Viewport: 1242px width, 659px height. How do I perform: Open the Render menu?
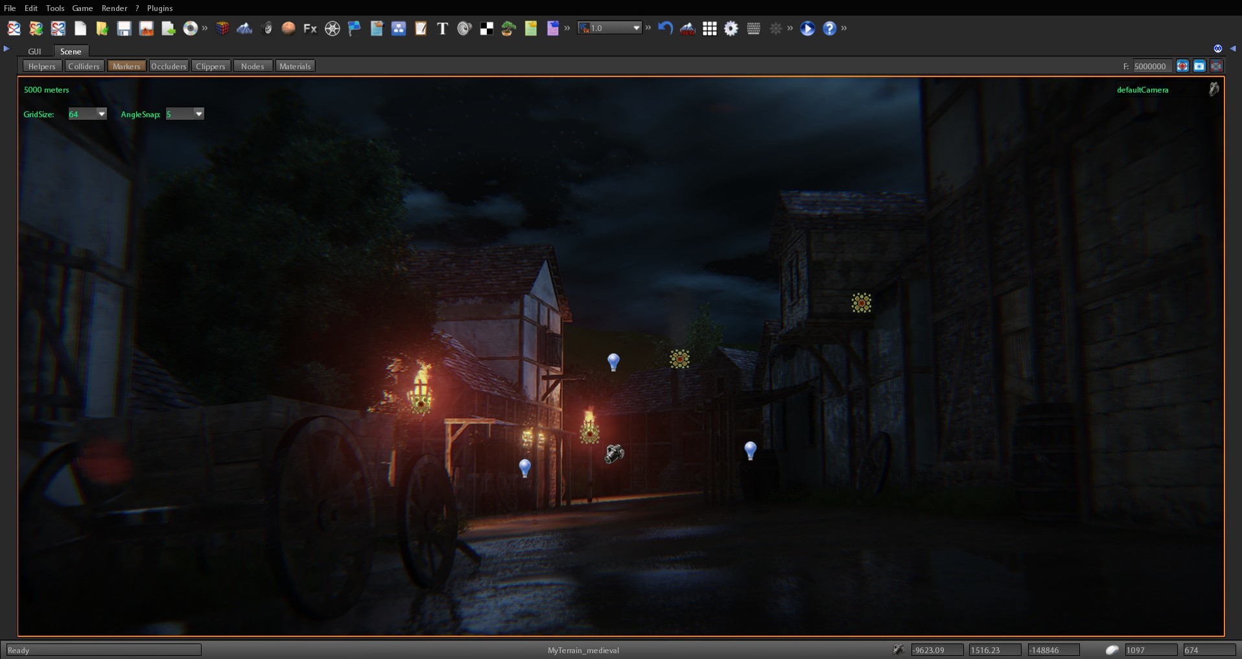115,8
